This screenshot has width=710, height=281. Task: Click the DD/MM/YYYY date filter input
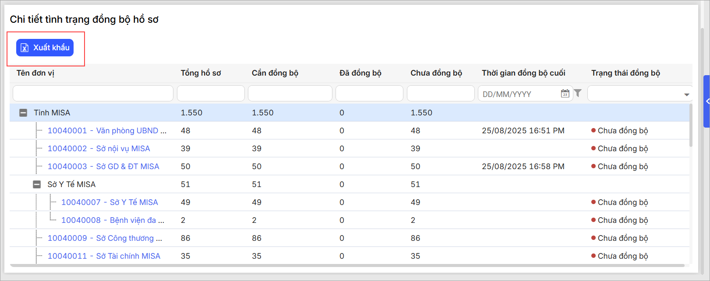519,94
